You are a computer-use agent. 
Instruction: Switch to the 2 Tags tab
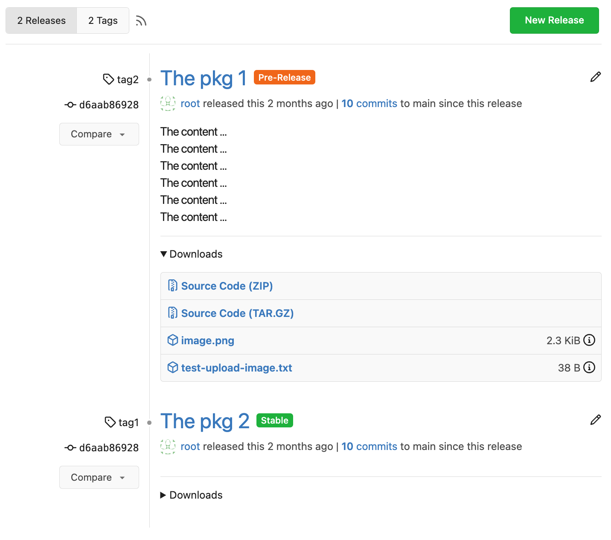(x=103, y=20)
